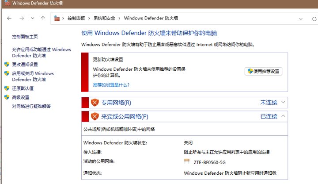Click the back navigation arrow
Screen dimensions: 318x184
click(9, 19)
